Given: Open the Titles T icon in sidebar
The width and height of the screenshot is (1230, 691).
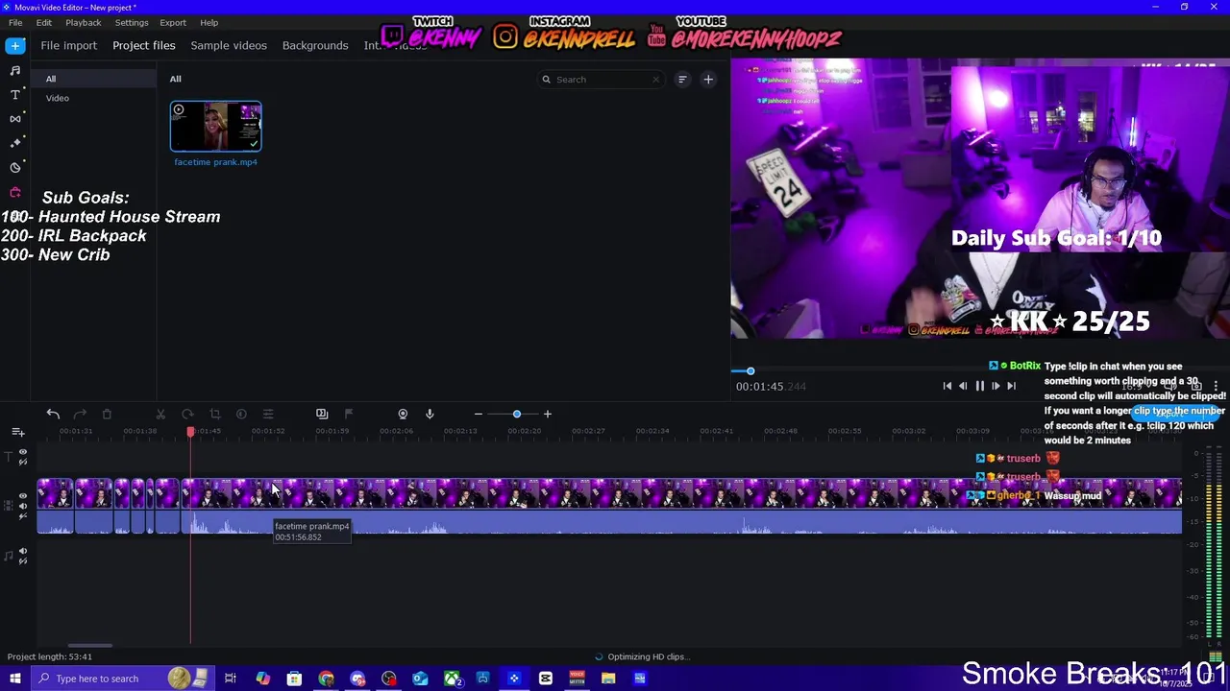Looking at the screenshot, I should 15,94.
